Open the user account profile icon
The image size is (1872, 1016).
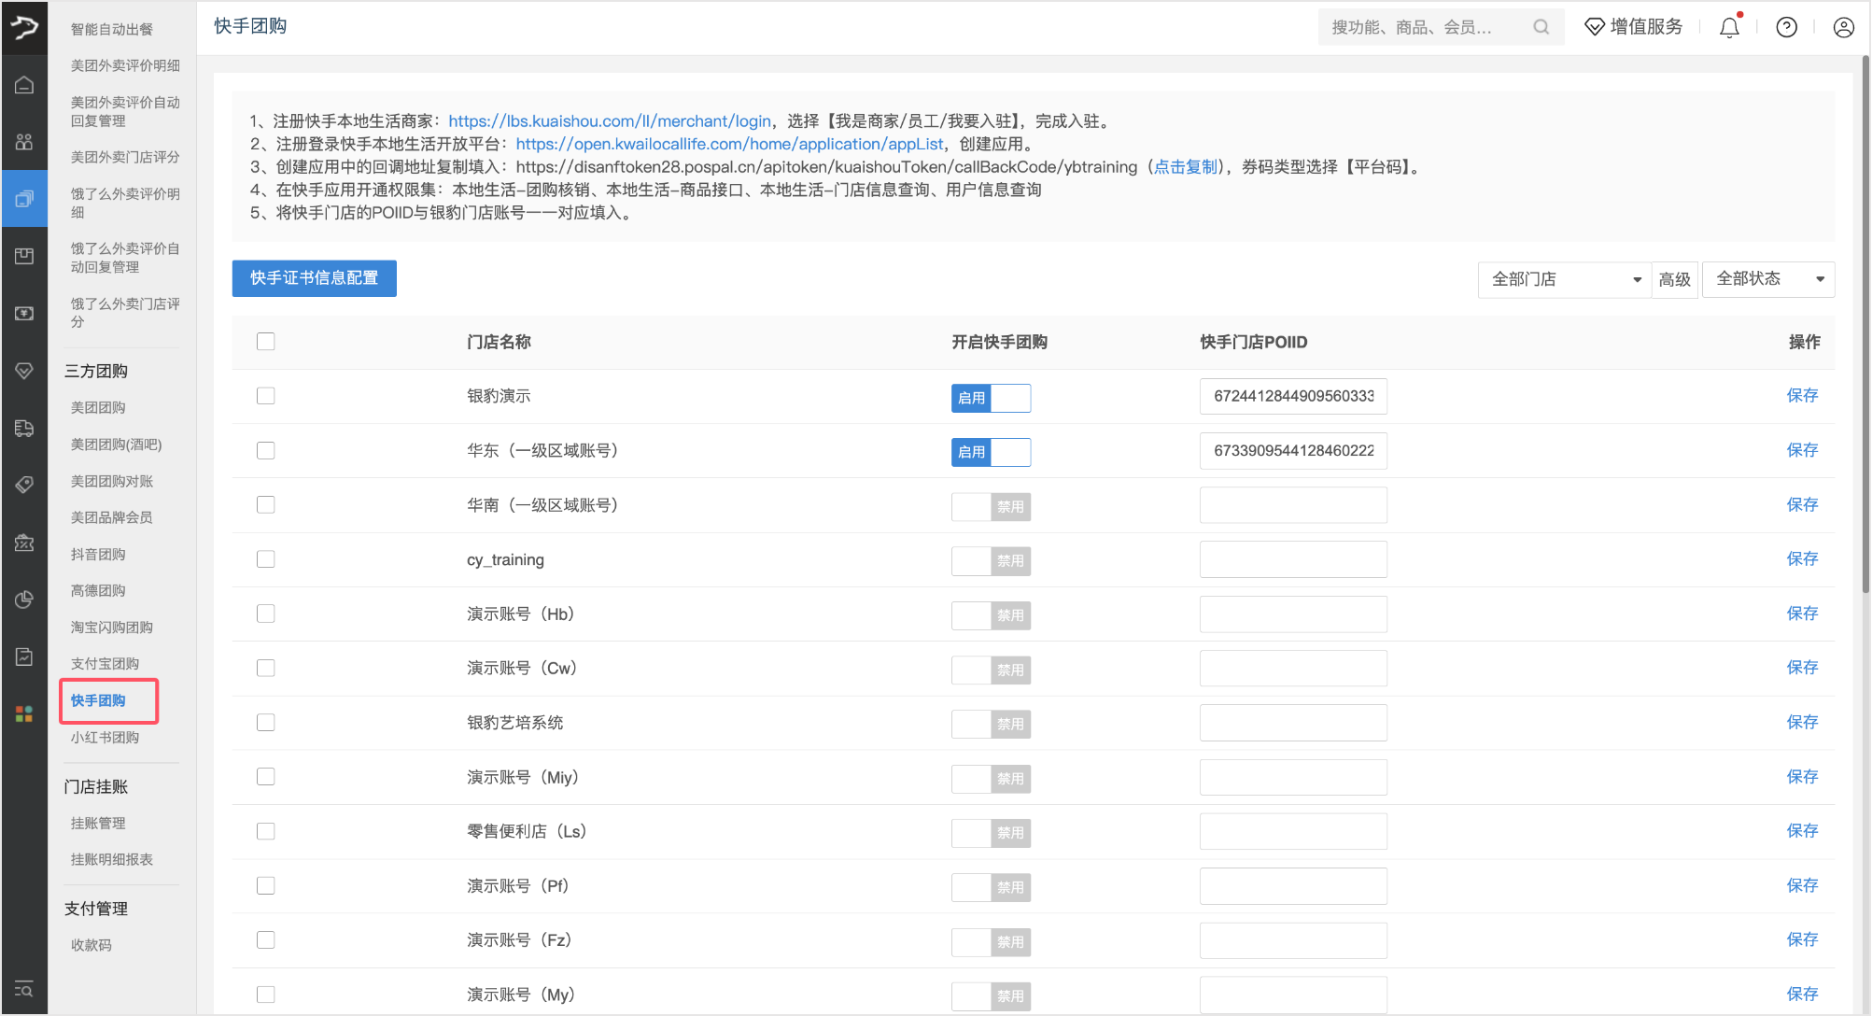click(x=1843, y=27)
